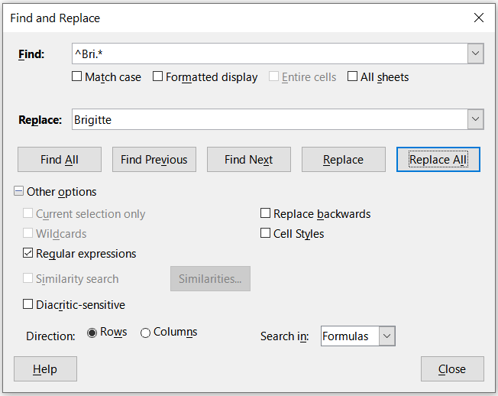Select the Rows direction radio button
Screen dimensions: 498x396
[92, 333]
